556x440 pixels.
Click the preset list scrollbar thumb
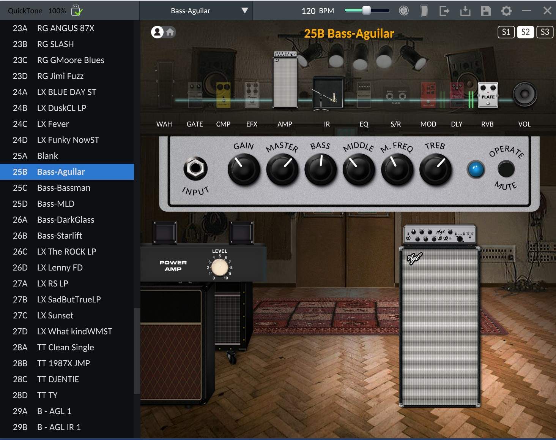pos(137,351)
